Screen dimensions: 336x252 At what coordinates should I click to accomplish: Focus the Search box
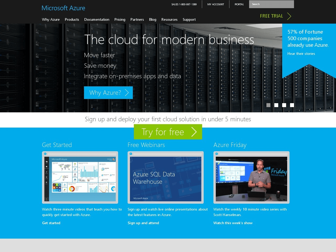click(x=271, y=4)
